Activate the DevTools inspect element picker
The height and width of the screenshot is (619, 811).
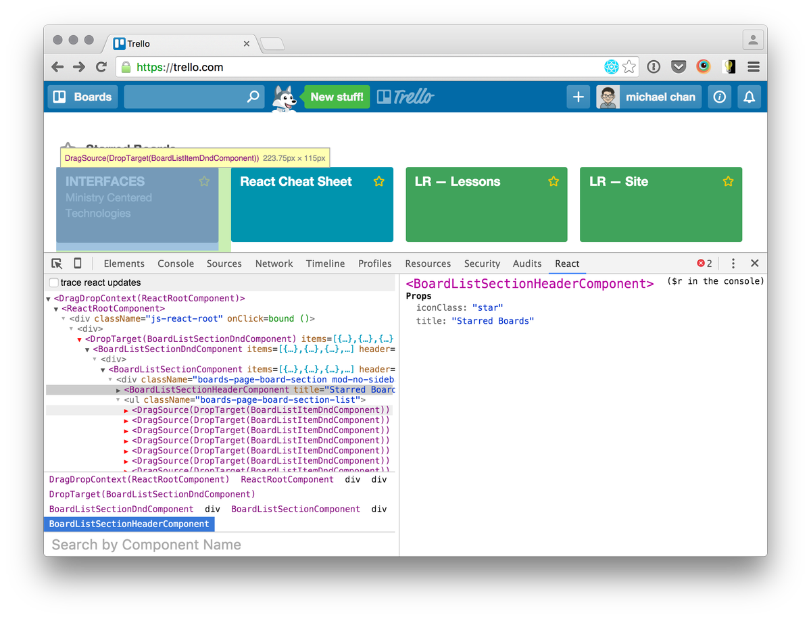pyautogui.click(x=57, y=264)
